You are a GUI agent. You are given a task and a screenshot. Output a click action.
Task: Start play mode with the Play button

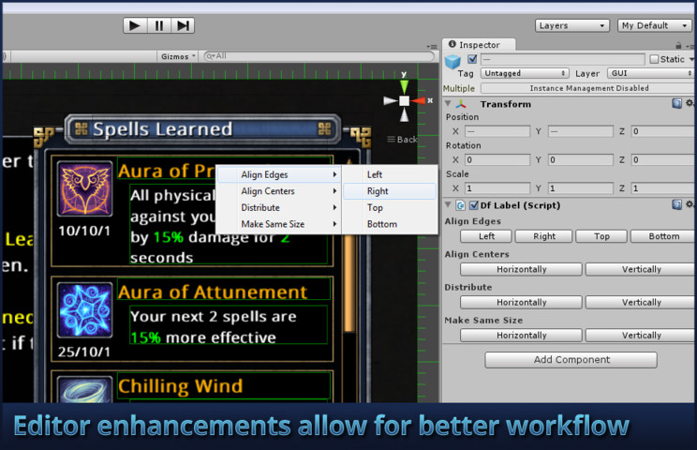tap(134, 26)
